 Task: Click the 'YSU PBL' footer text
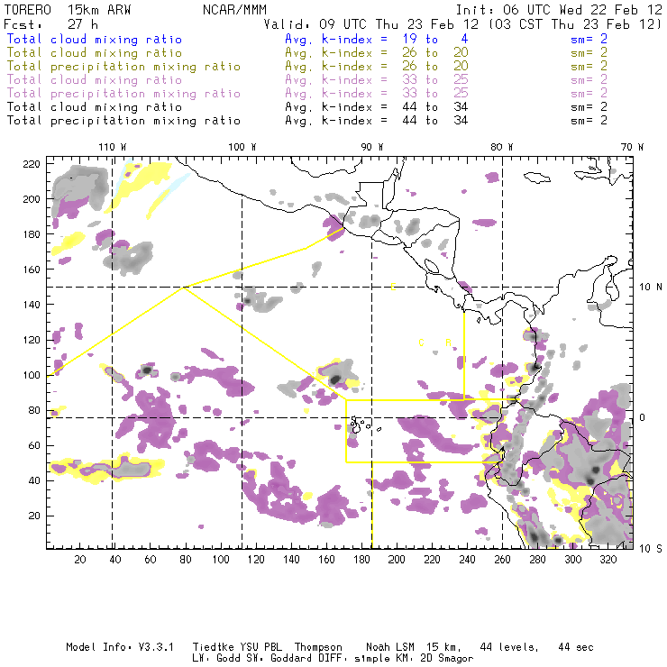tap(261, 647)
